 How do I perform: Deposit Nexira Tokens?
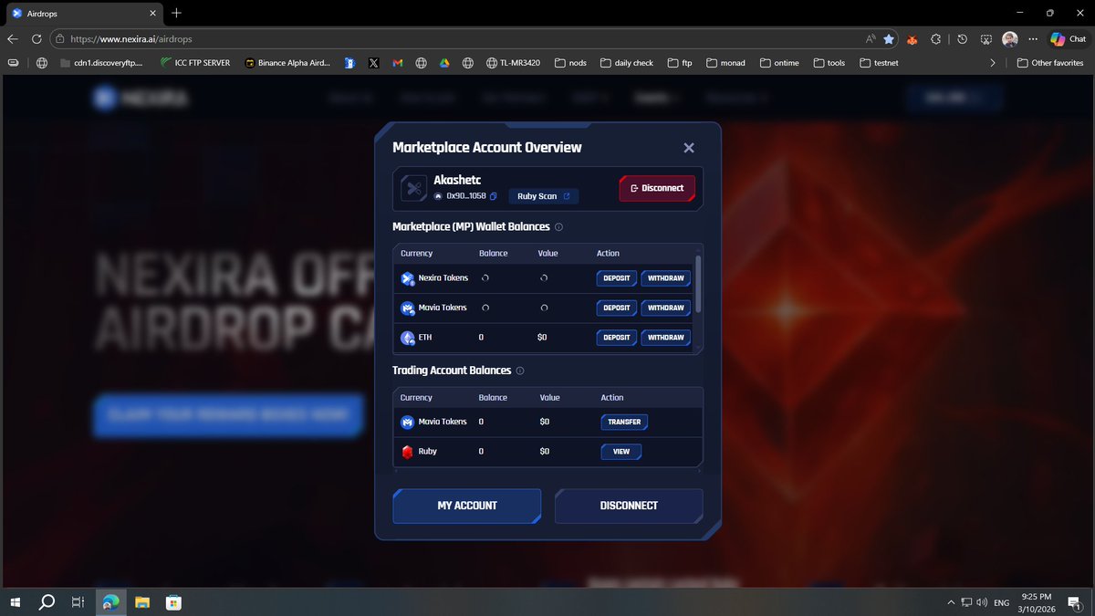point(617,278)
